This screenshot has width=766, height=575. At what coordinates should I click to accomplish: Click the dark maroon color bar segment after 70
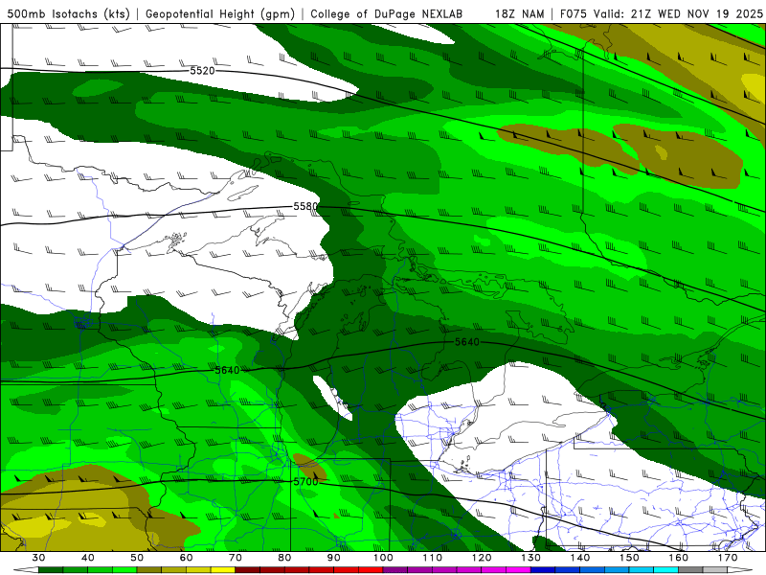[x=248, y=570]
